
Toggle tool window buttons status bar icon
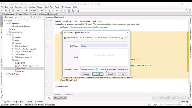(x=2, y=105)
